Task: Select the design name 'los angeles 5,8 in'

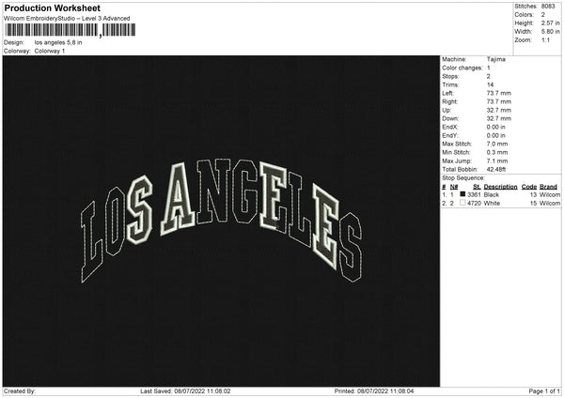Action: 58,42
